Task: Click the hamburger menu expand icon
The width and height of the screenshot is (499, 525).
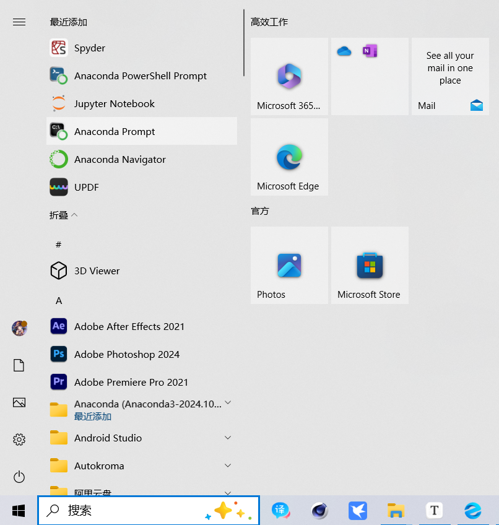Action: click(19, 22)
